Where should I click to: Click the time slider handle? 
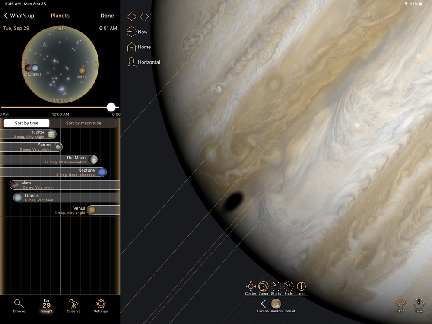[111, 107]
